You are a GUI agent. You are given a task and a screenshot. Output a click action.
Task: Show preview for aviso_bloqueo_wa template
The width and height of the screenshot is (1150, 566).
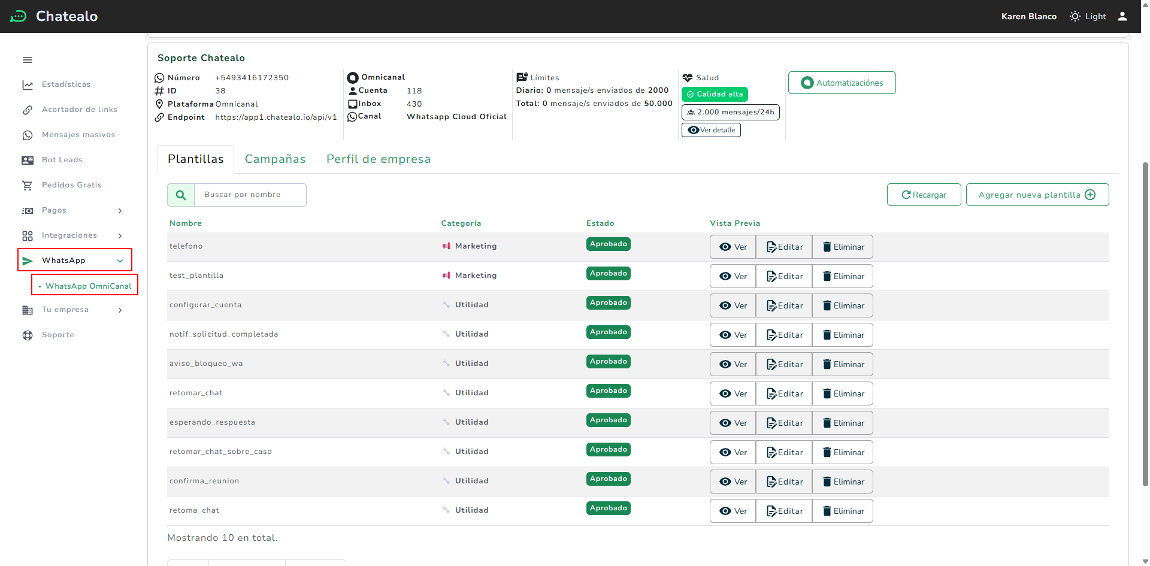click(x=733, y=364)
